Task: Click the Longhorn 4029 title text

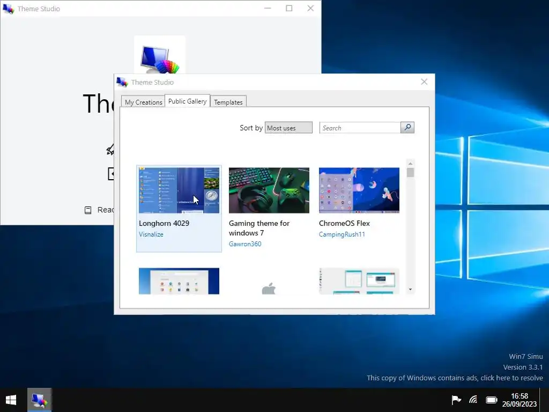Action: (x=164, y=223)
